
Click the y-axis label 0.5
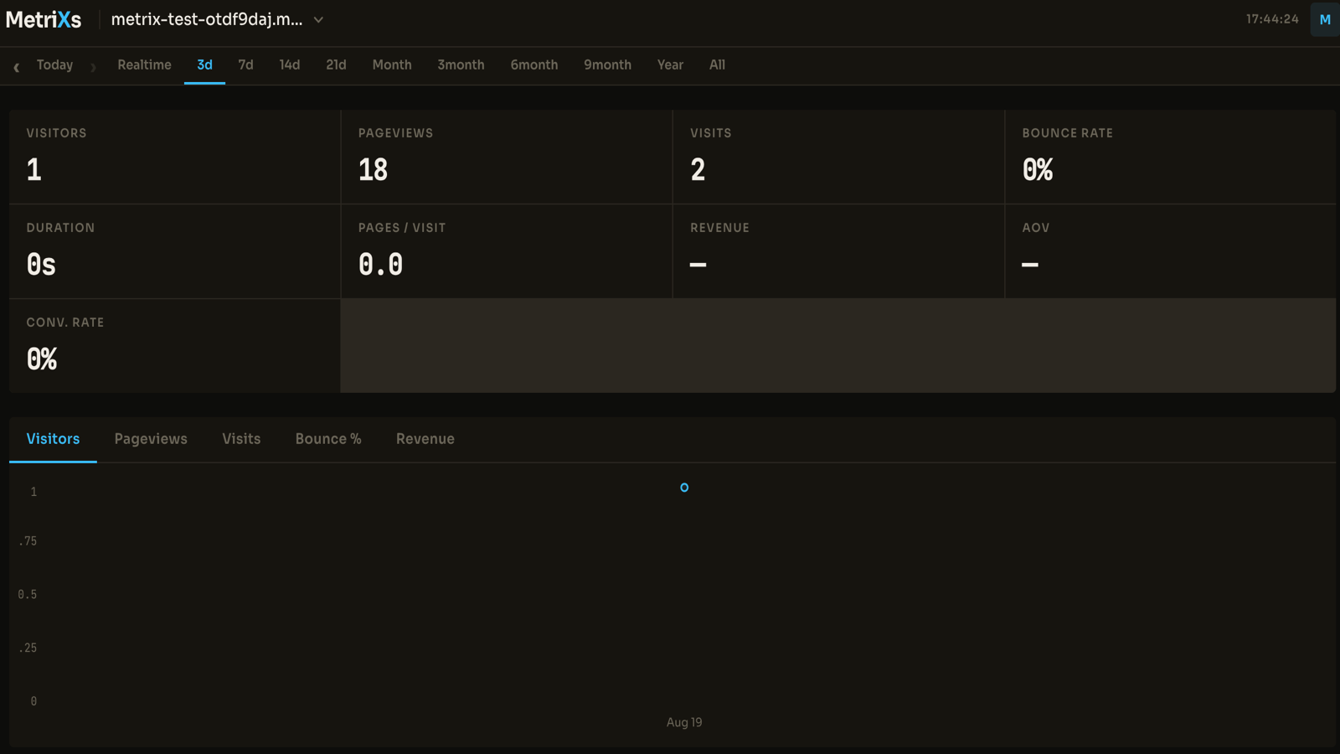[x=28, y=595]
